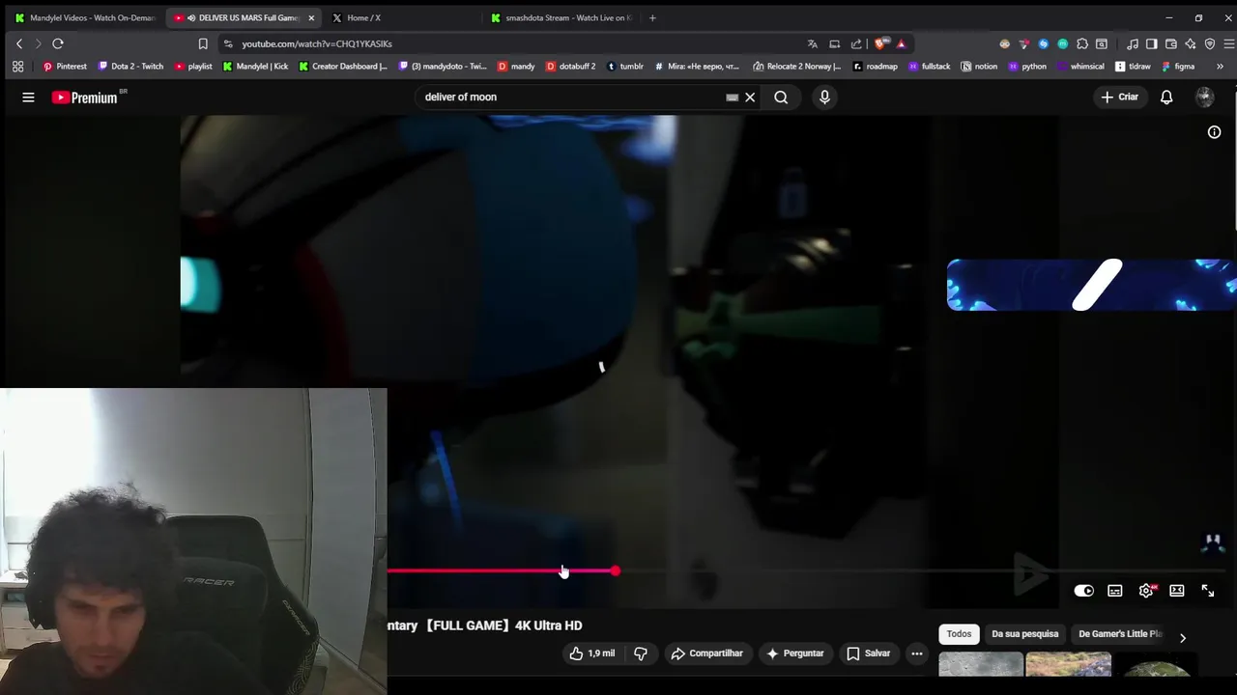
Task: Dislike the video
Action: click(641, 653)
